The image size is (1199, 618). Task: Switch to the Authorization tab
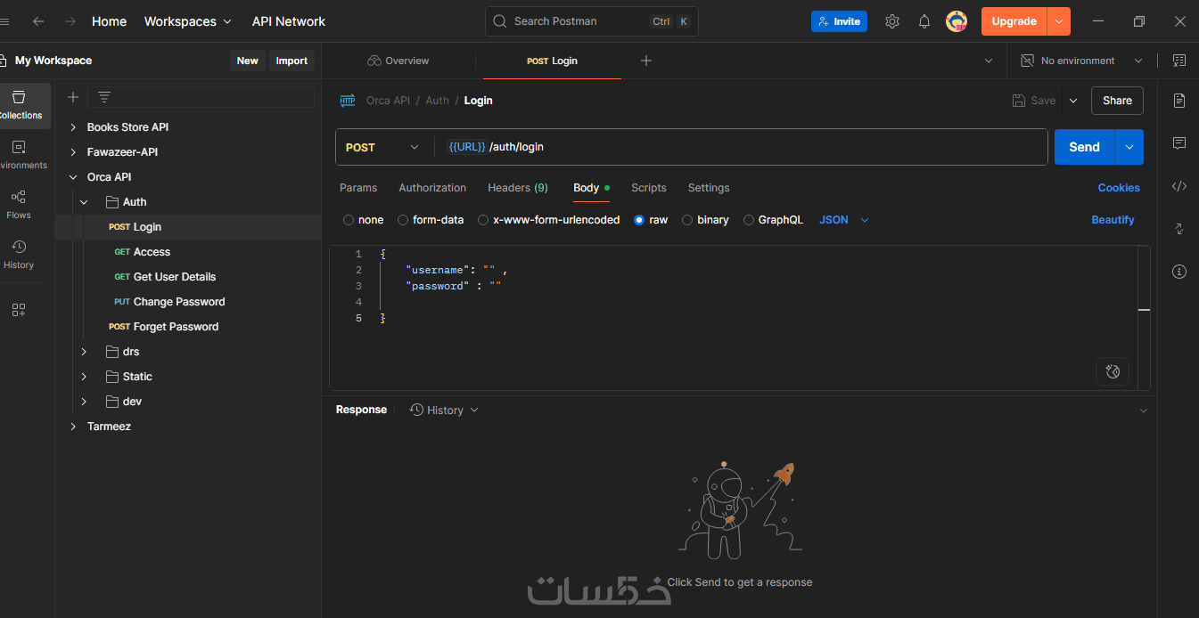pyautogui.click(x=432, y=188)
